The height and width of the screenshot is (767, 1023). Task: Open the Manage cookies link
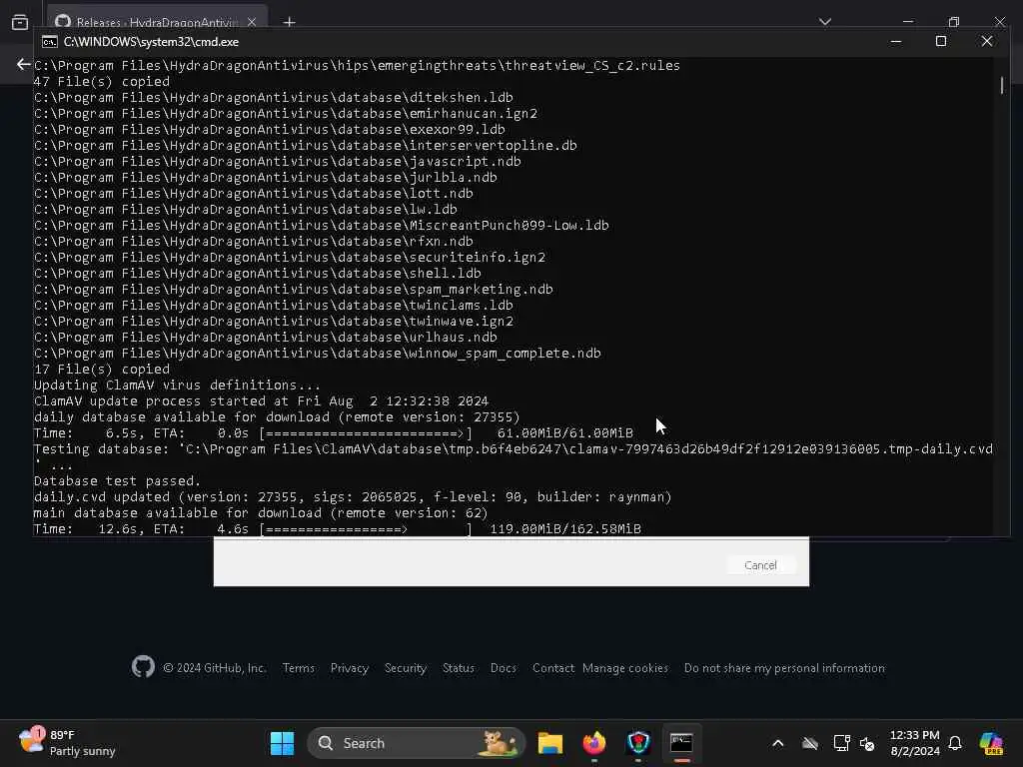[x=625, y=668]
